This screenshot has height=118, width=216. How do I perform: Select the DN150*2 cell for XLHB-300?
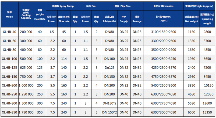(110, 103)
